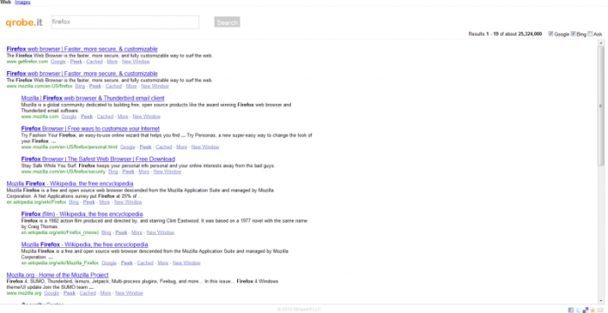The width and height of the screenshot is (608, 313).
Task: Click Peek in the mozilla.com/en-US/firefox row
Action: tap(95, 87)
